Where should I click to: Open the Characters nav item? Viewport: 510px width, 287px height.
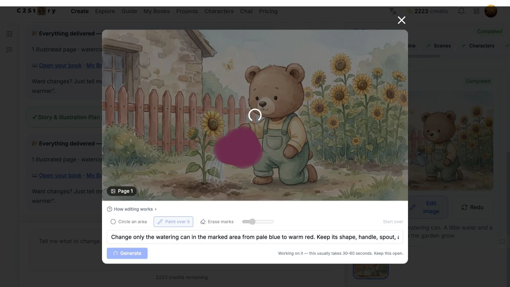(219, 11)
